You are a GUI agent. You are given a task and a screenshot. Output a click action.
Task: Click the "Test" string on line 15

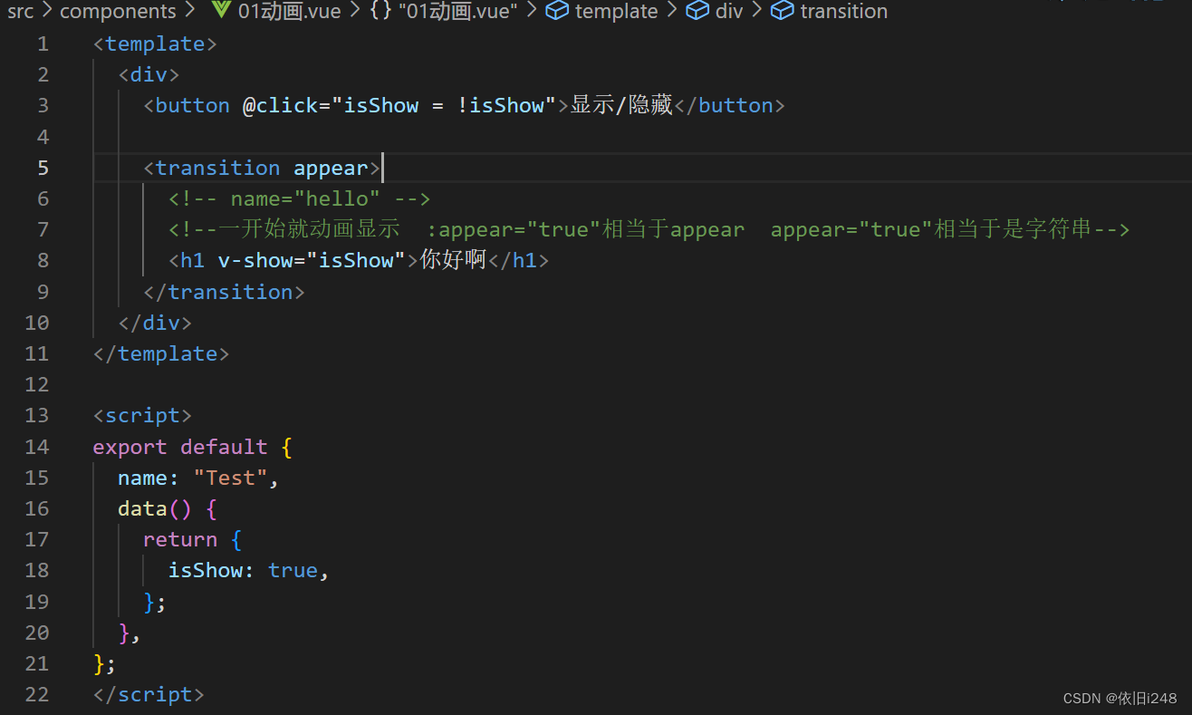coord(230,478)
